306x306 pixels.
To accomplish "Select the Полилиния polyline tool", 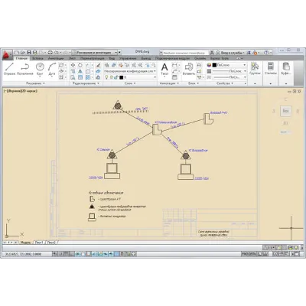I will [25, 69].
